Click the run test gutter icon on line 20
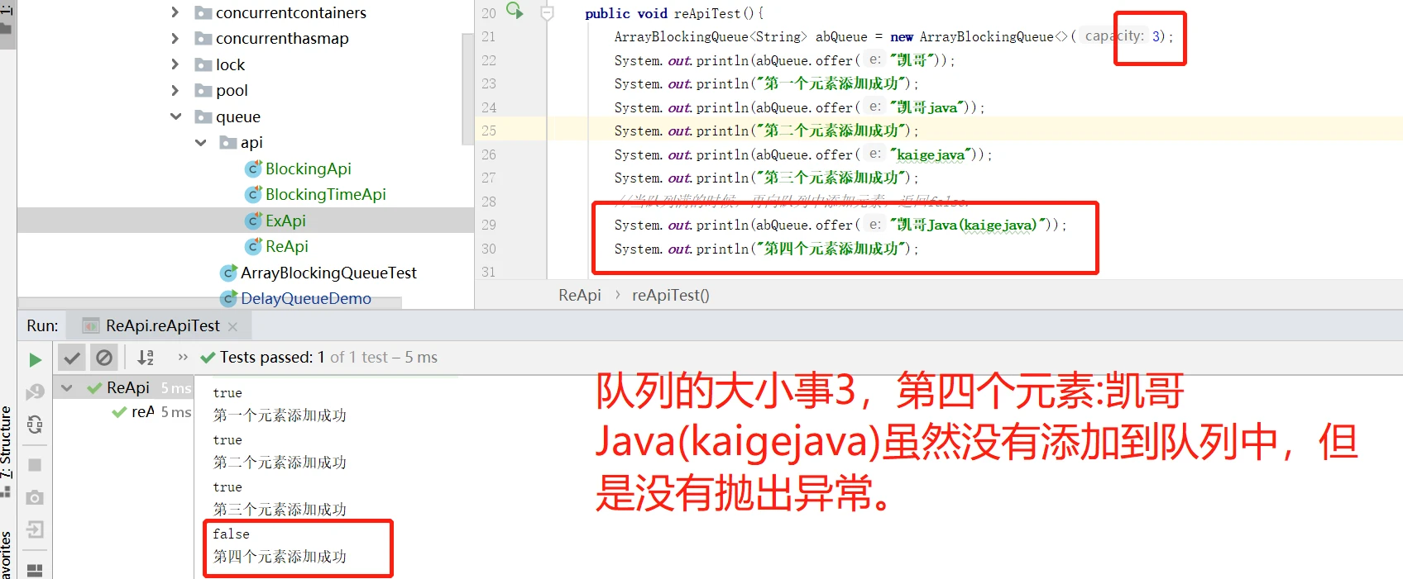 point(515,11)
